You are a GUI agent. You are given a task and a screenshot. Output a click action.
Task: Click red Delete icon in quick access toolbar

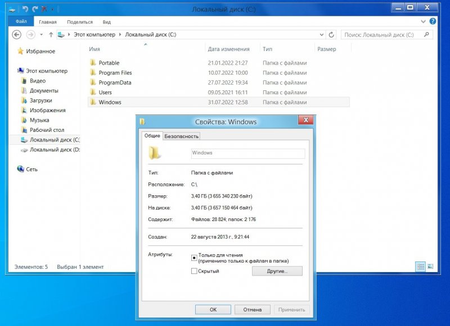(44, 9)
